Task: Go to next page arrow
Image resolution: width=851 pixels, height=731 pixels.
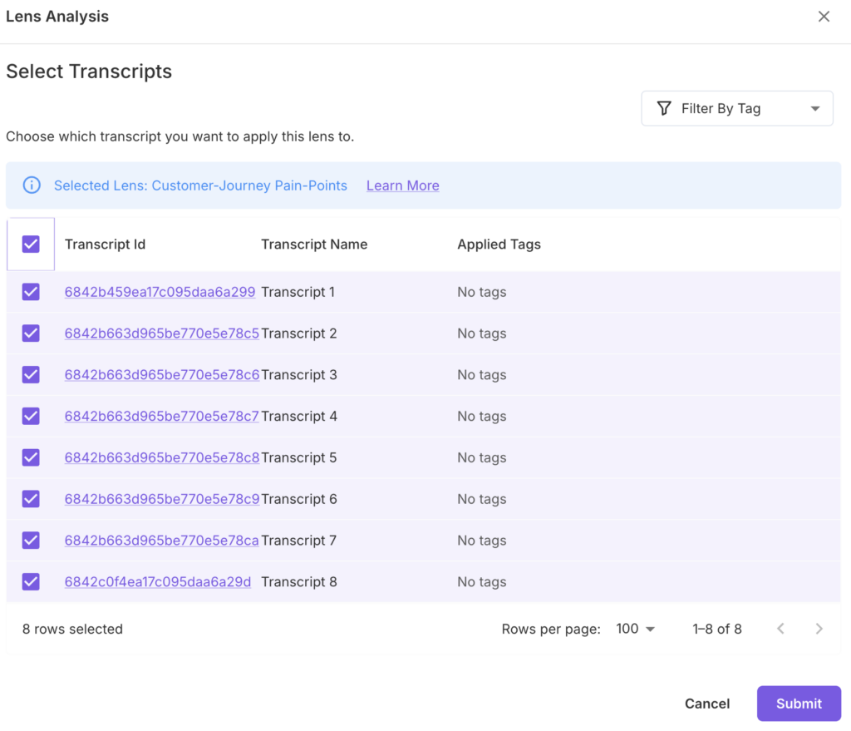Action: (x=819, y=629)
